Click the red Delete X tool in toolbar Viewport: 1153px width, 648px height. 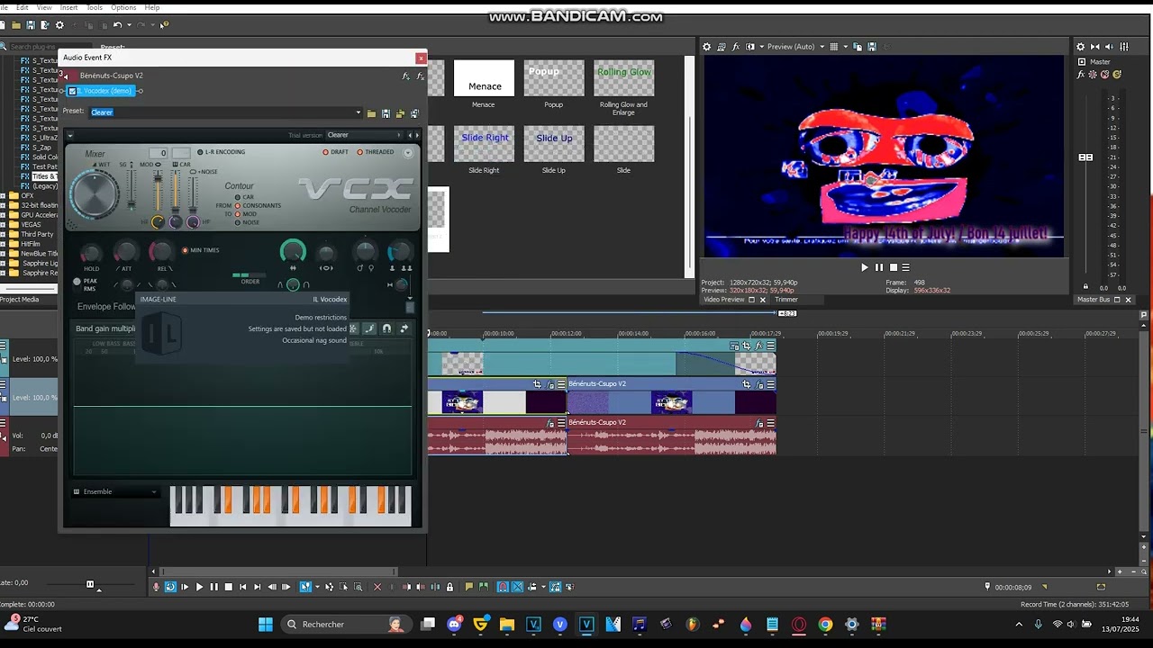pos(377,587)
